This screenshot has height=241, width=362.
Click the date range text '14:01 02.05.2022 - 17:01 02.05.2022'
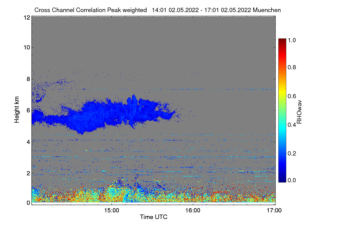tap(202, 10)
